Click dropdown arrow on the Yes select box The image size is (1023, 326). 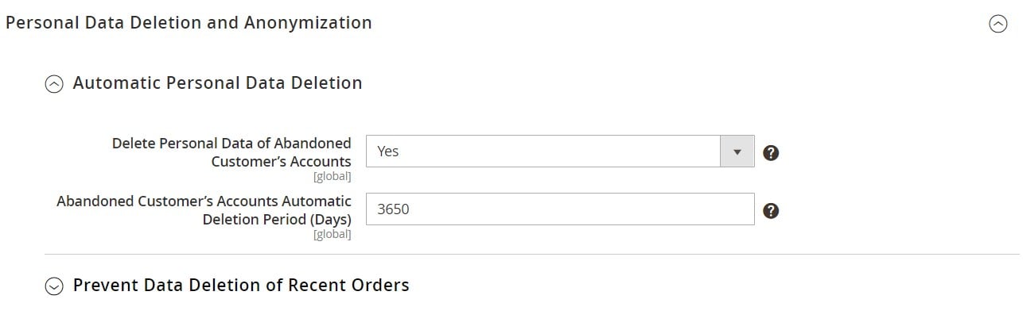(737, 151)
